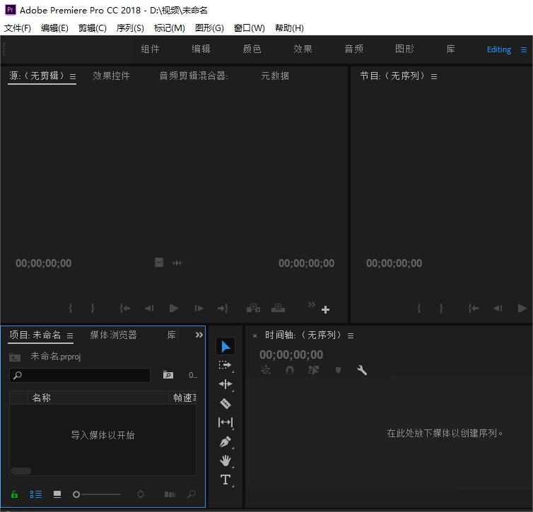Open Source panel menu
The width and height of the screenshot is (533, 512).
click(x=73, y=76)
